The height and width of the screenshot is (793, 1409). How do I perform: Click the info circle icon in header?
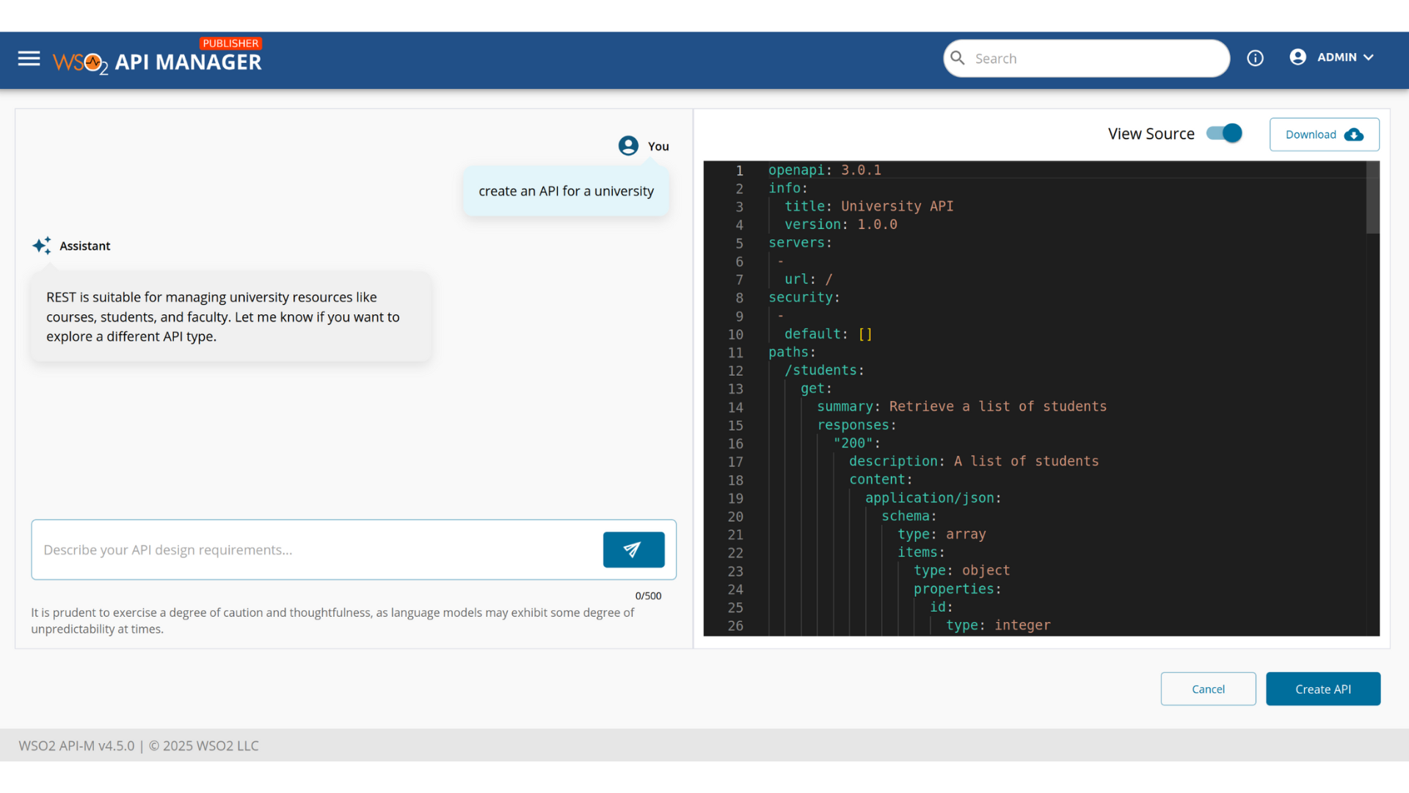pos(1255,58)
